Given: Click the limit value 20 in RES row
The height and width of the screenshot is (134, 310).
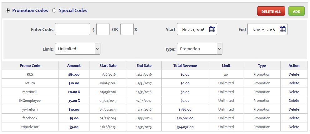Looking at the screenshot, I should 226,74.
